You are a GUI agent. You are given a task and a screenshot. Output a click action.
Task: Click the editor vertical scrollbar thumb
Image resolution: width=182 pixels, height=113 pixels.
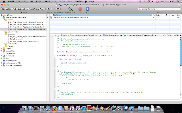click(181, 53)
